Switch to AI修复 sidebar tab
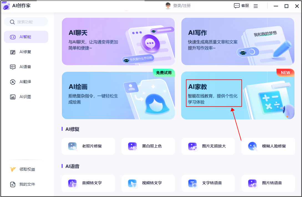 coord(26,52)
